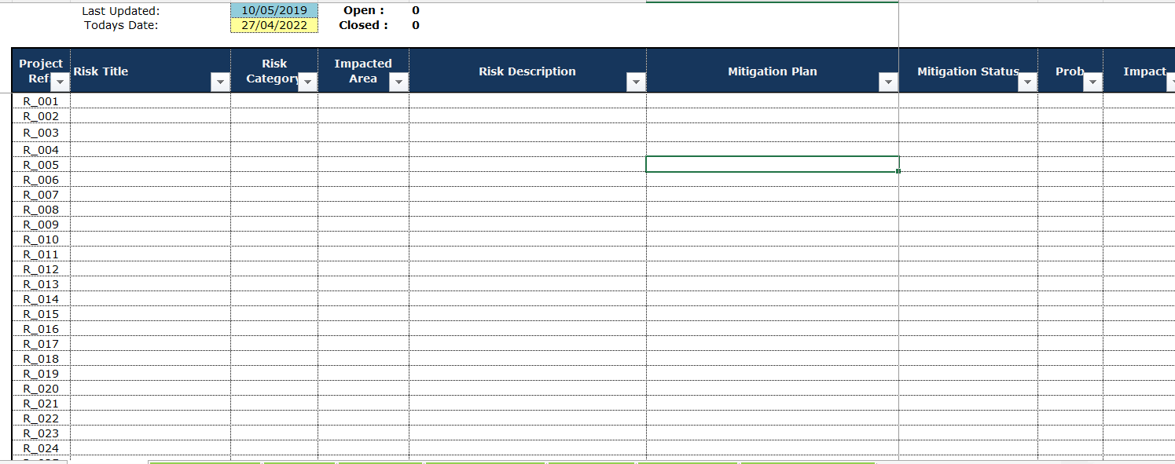The height and width of the screenshot is (464, 1175).
Task: Open the Impacted Area filter arrow
Action: click(398, 81)
